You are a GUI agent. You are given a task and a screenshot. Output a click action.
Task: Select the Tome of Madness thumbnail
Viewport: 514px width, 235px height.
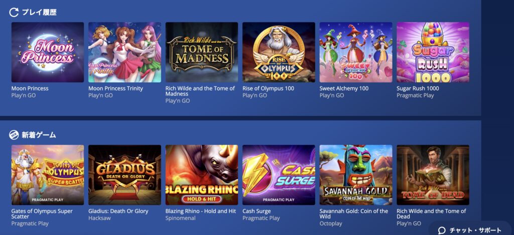coord(202,52)
